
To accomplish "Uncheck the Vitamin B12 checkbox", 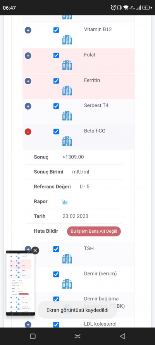I will coord(56,30).
